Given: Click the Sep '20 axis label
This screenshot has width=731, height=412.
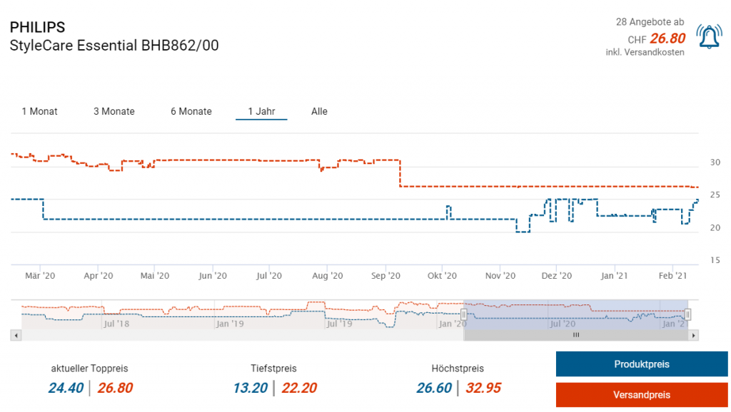Looking at the screenshot, I should click(385, 276).
